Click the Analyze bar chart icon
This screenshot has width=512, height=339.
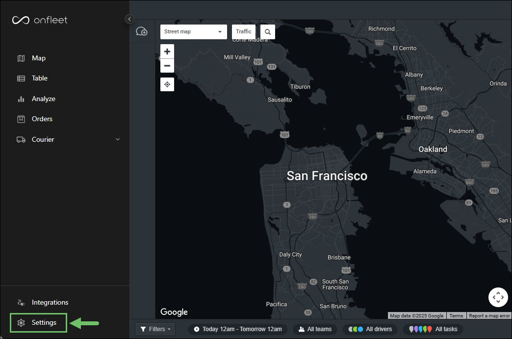[21, 99]
